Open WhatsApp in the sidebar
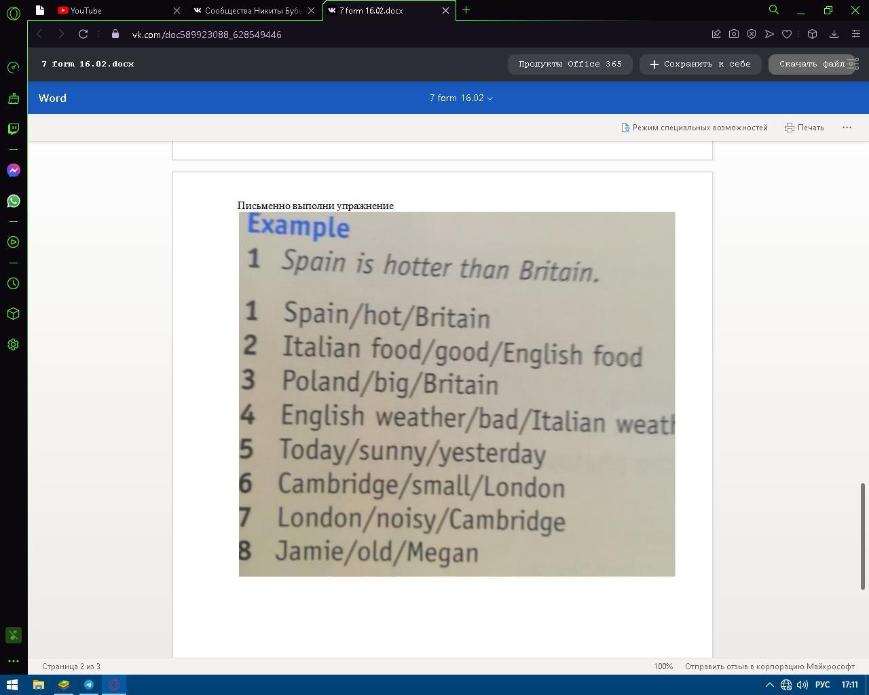Screen dimensions: 869x695 13,201
